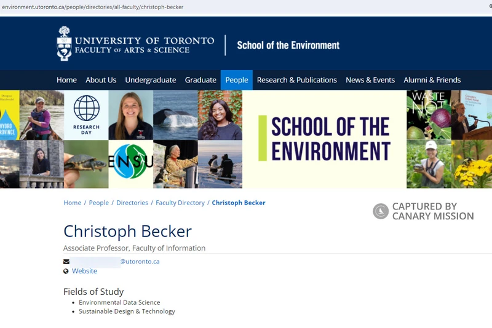492x328 pixels.
Task: Click the Waste Not banner image
Action: click(429, 115)
